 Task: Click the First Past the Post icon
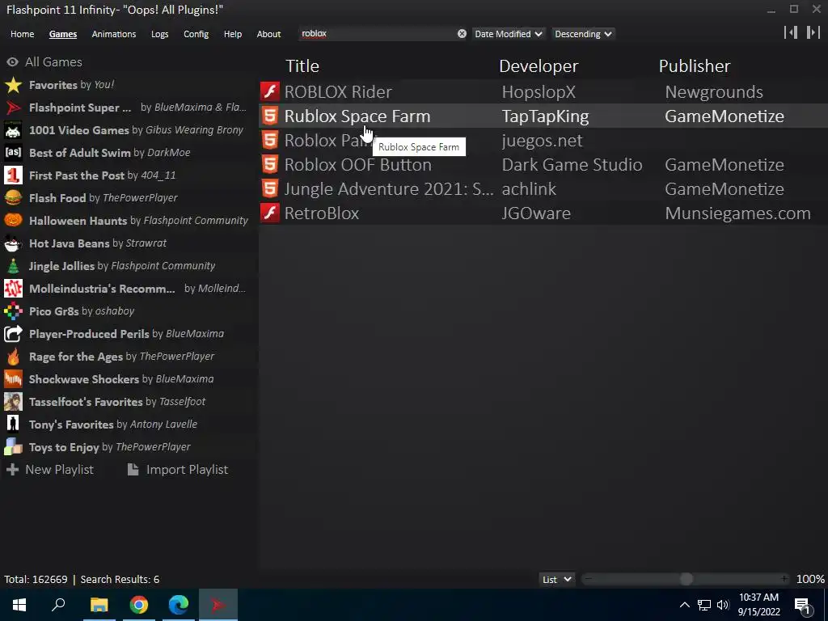(x=13, y=175)
